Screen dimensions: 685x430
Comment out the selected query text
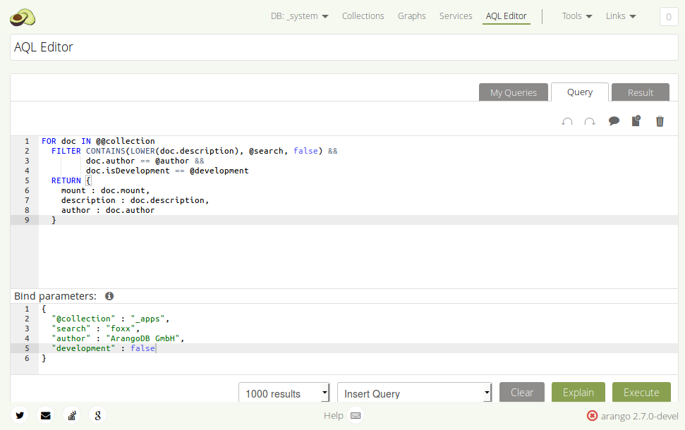tap(614, 121)
